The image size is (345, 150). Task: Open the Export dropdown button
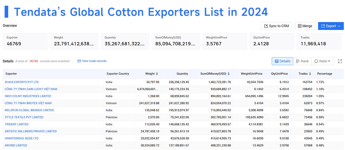[331, 26]
